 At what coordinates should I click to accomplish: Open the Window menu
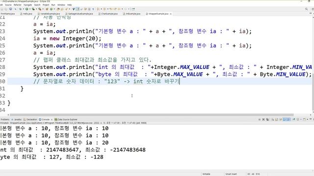(x=61, y=5)
